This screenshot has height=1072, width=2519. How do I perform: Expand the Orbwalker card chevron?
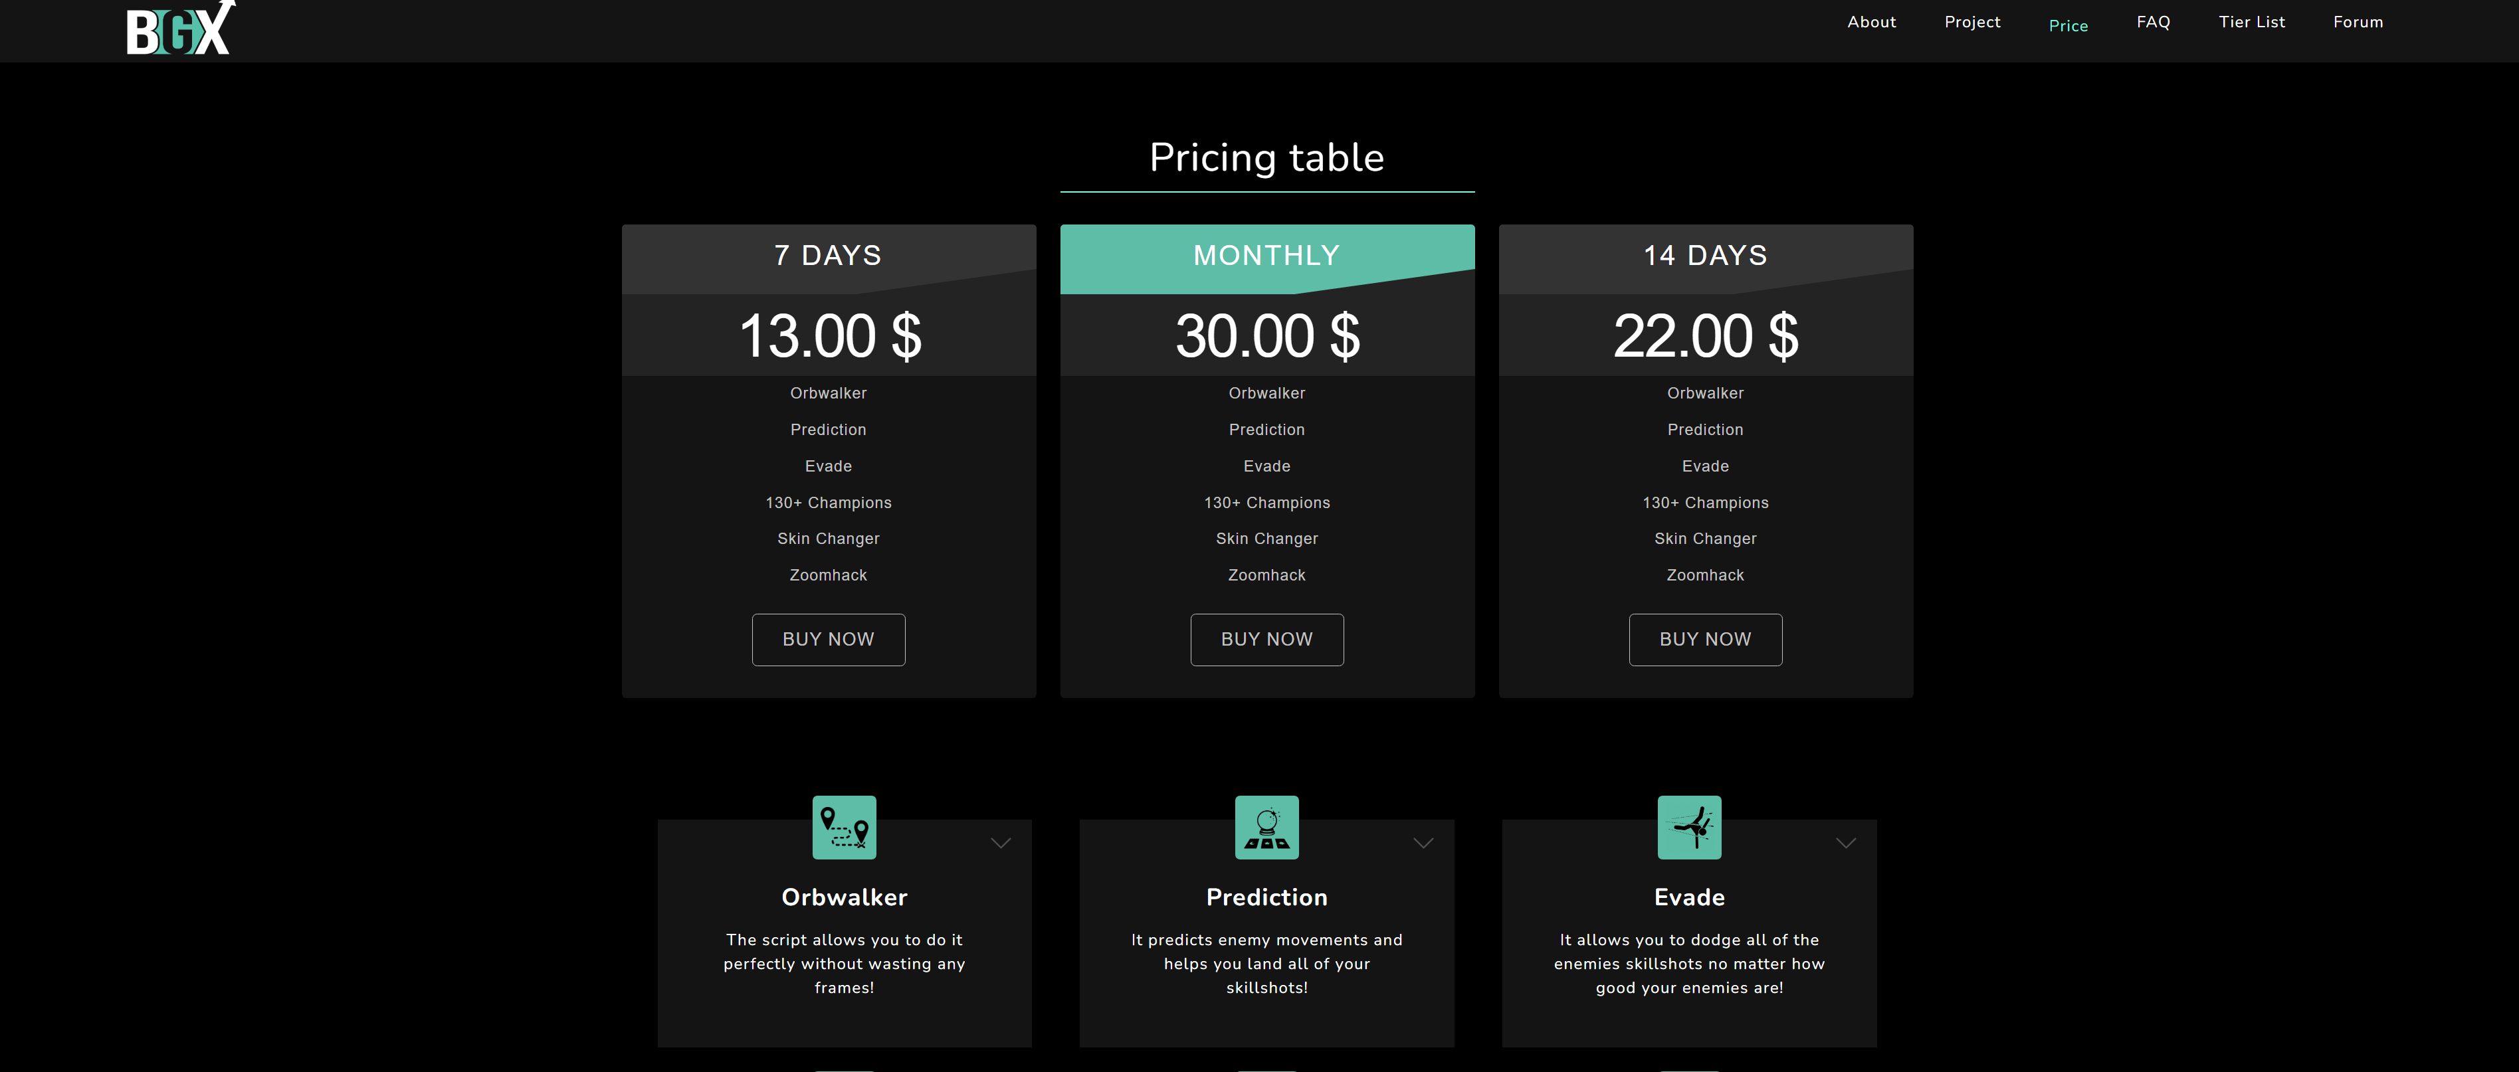(x=1001, y=844)
